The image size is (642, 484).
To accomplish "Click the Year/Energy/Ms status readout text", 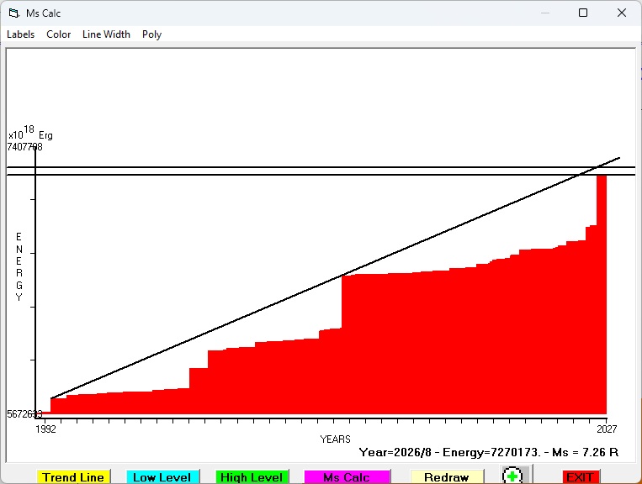I will [489, 453].
